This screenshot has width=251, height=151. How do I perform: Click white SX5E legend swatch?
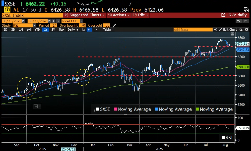pos(98,109)
